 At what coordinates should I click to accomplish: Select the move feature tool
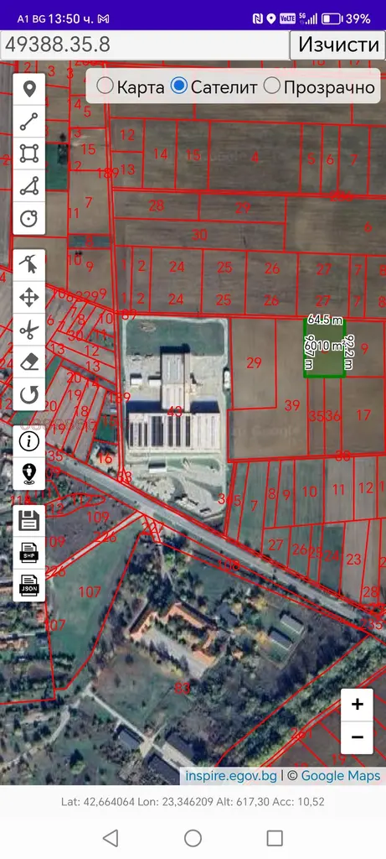pos(29,298)
